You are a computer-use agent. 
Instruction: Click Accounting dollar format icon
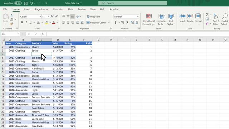click(116, 22)
